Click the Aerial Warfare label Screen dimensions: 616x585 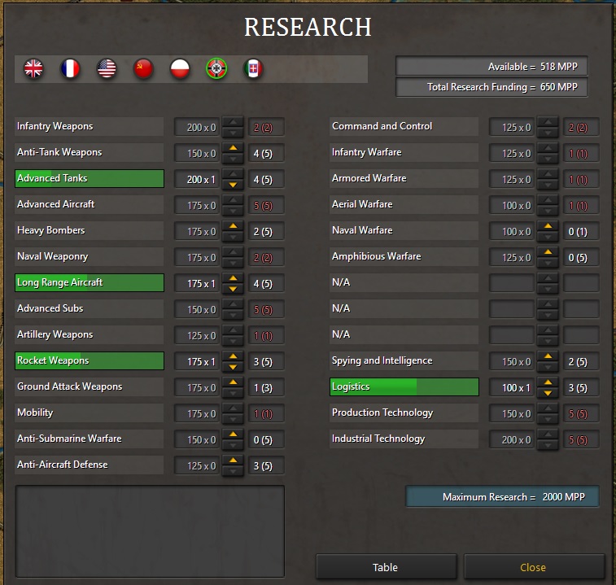362,204
